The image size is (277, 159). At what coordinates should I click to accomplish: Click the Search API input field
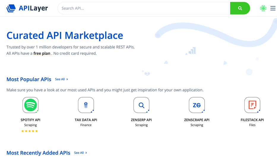(144, 8)
